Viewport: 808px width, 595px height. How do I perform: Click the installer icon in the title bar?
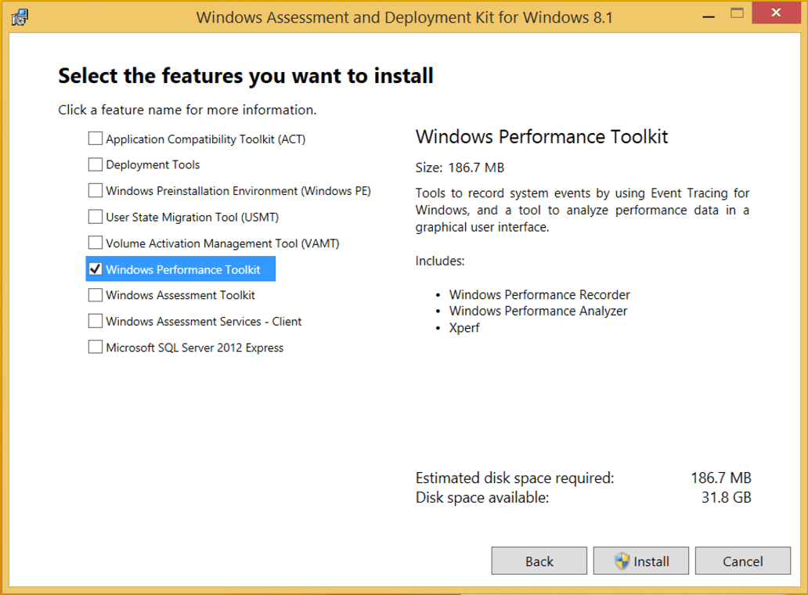[x=20, y=16]
